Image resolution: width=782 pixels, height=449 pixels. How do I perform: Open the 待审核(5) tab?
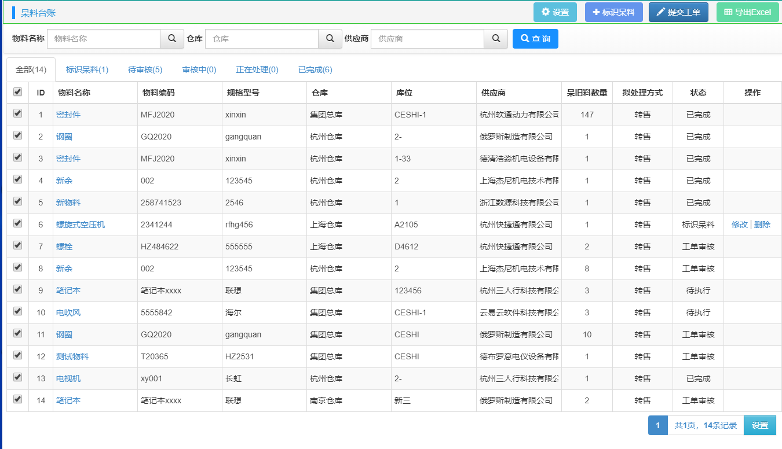point(145,69)
